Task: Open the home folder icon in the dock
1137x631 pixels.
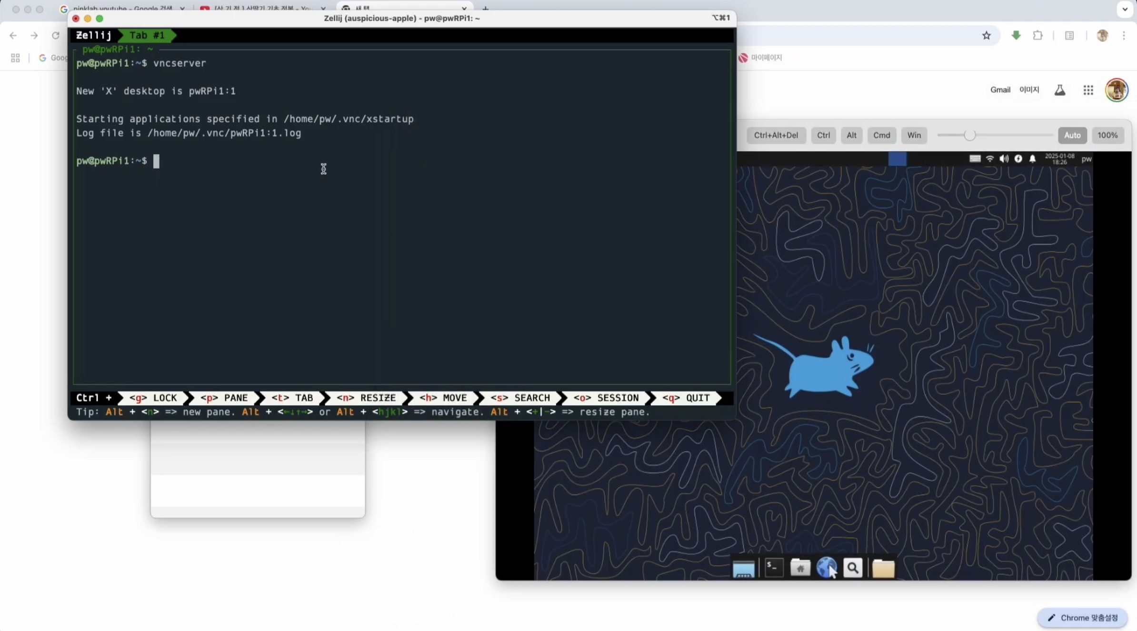Action: click(800, 568)
